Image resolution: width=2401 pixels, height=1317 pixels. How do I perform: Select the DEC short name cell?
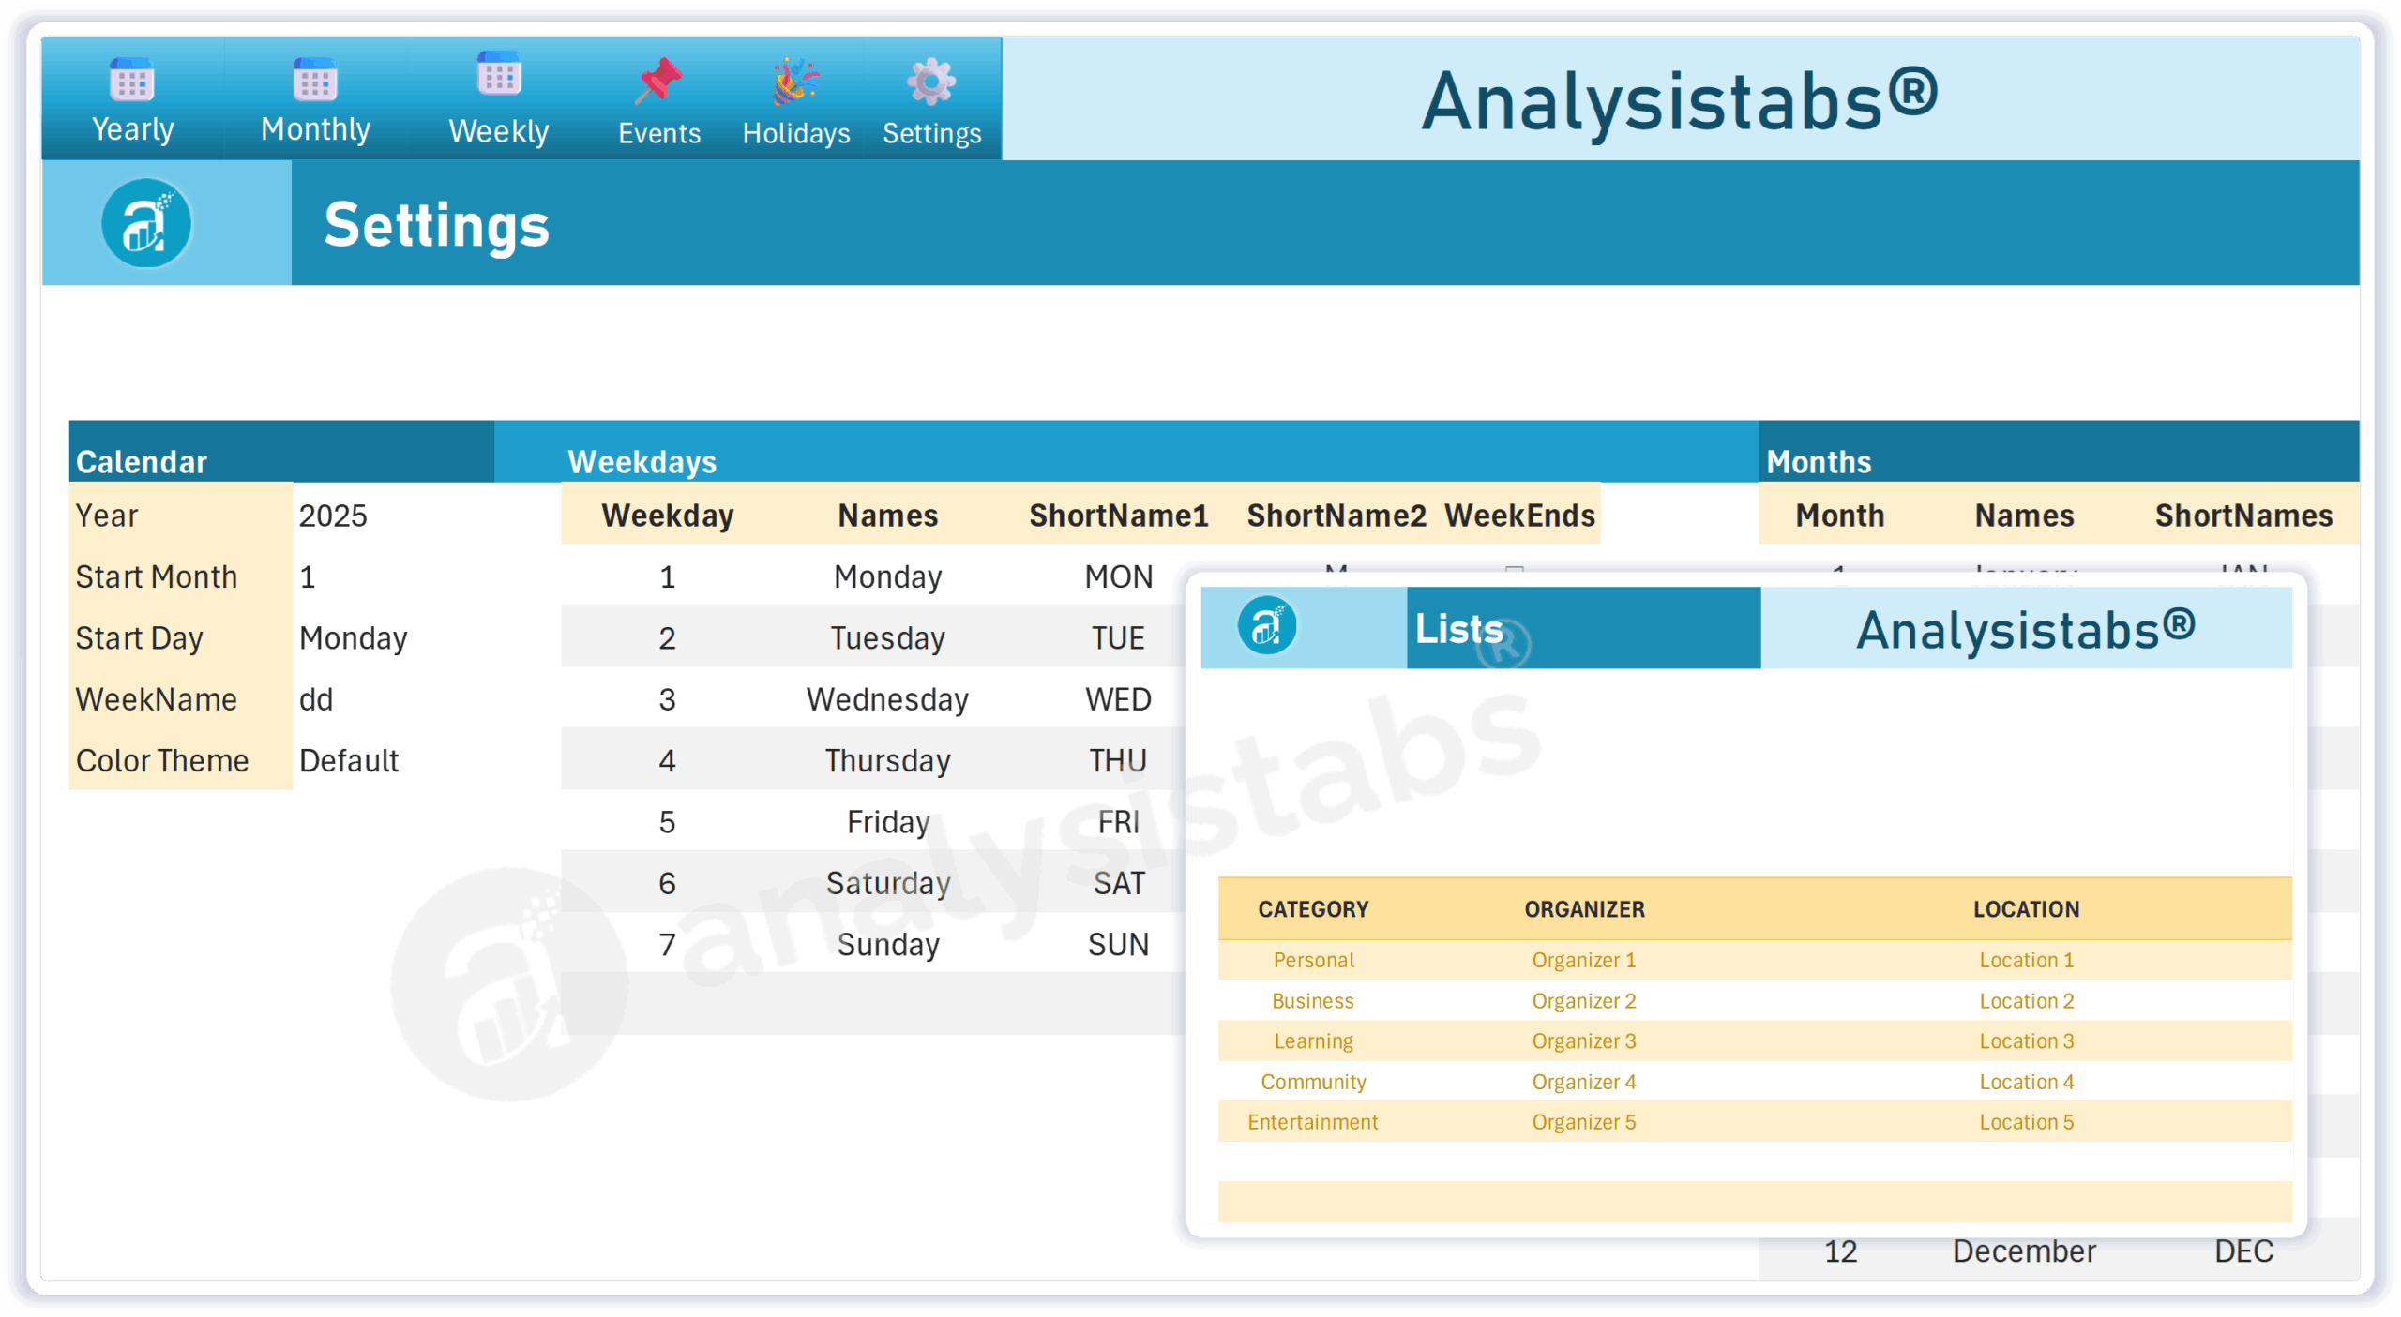coord(2242,1251)
